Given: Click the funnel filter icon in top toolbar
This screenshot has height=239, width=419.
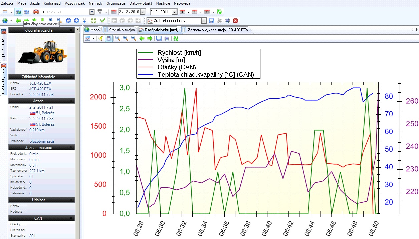Looking at the screenshot, I should (100, 12).
